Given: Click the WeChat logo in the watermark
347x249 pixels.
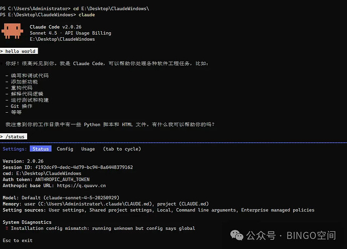Looking at the screenshot, I should point(236,235).
